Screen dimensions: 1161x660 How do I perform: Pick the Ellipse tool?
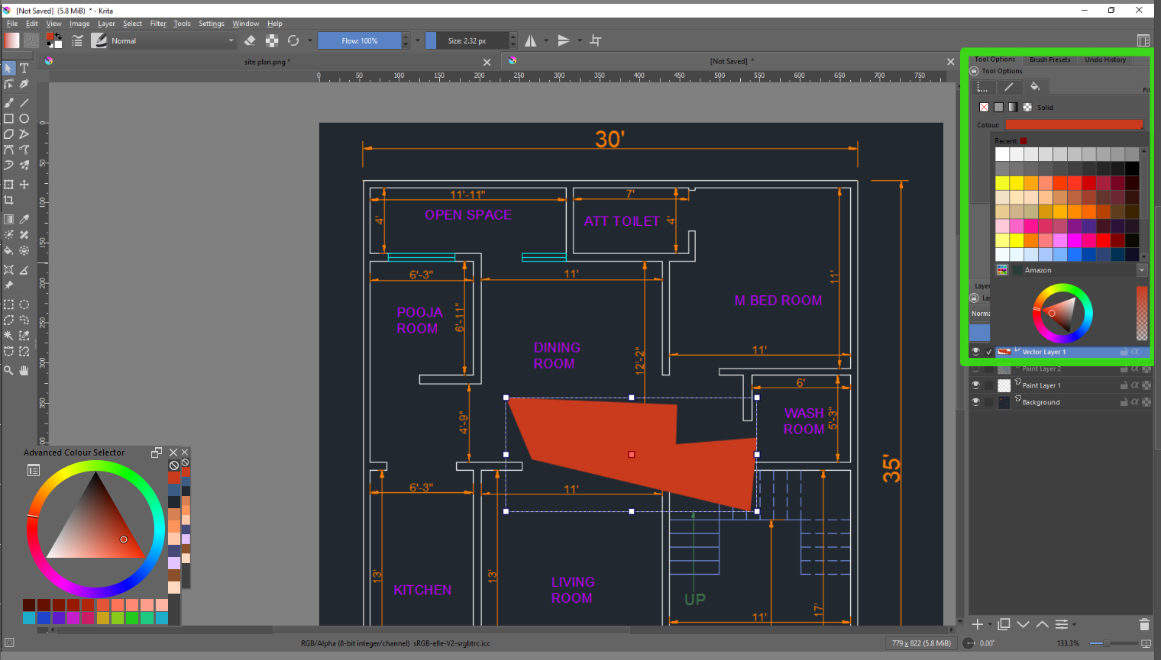[x=24, y=118]
